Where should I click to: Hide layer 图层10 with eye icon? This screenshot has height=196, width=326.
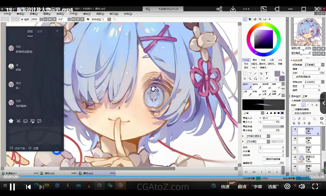[295, 129]
